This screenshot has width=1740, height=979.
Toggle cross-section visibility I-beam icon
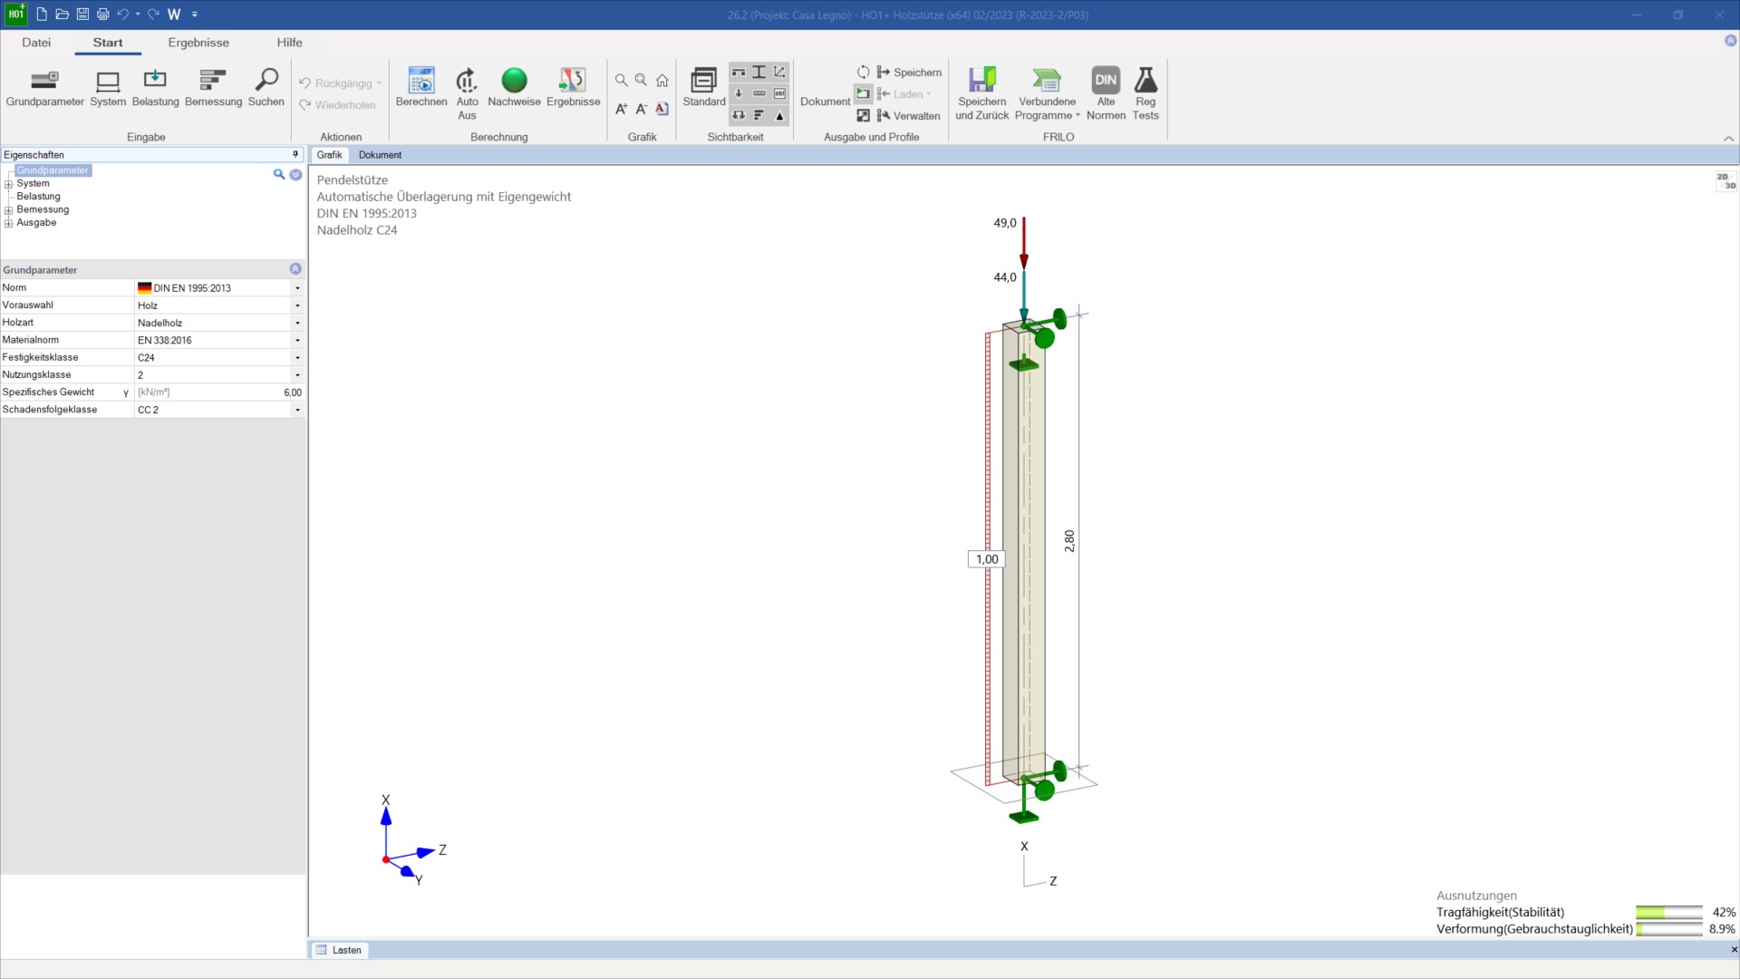(759, 72)
